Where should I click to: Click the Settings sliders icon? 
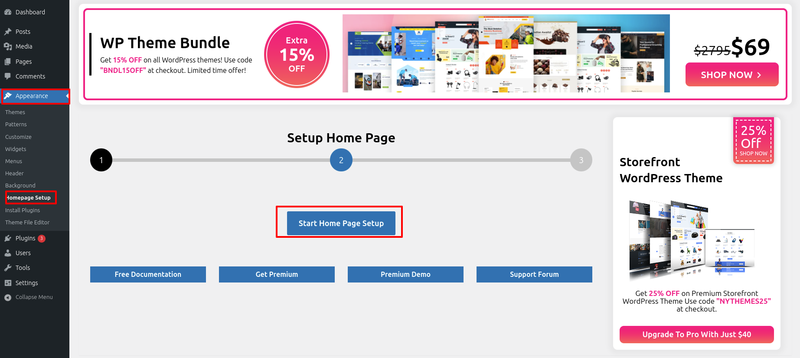tap(8, 283)
